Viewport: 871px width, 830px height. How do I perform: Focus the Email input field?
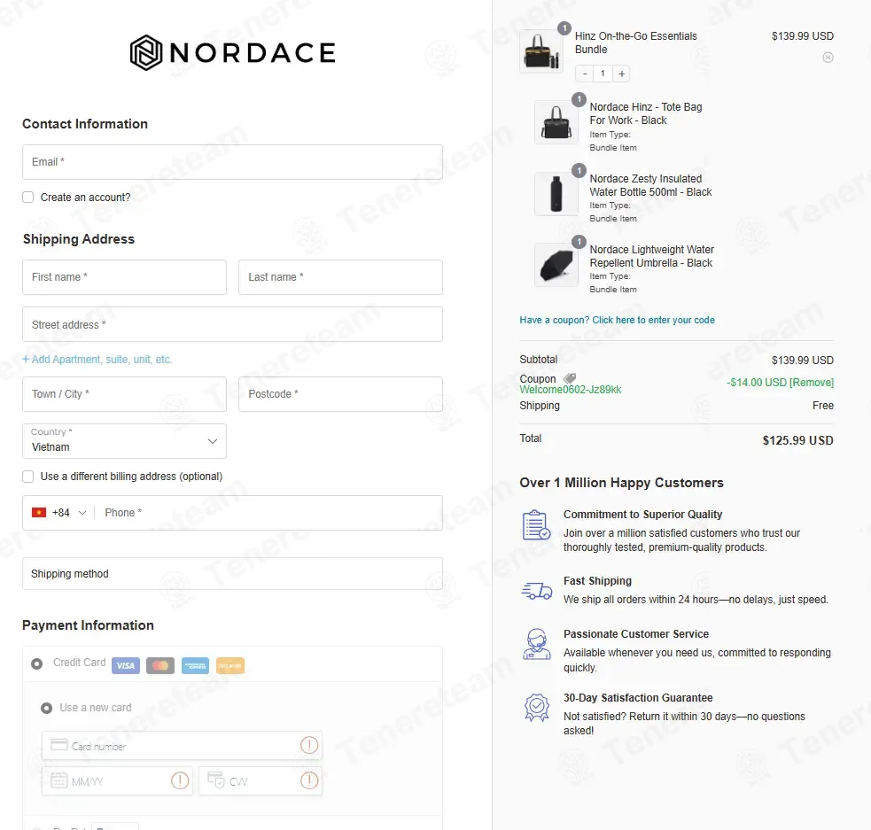(232, 162)
